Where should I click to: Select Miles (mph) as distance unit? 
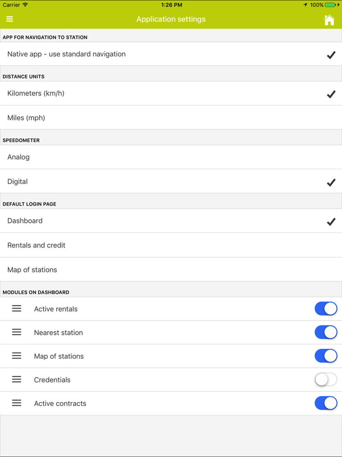click(171, 117)
